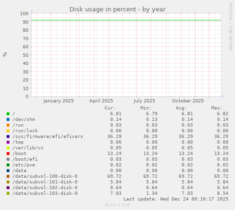
Task: Click the yellow-green swatch for subvol-103-disk-0
Action: [8, 193]
